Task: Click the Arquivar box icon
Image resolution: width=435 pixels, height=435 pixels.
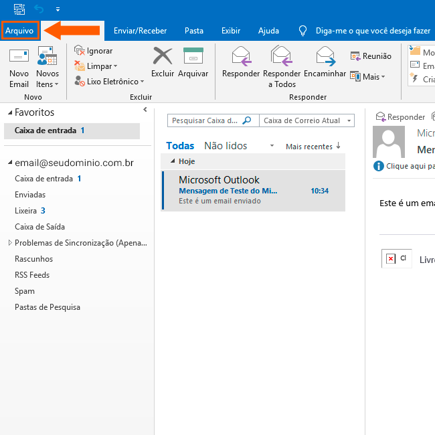Action: tap(193, 56)
